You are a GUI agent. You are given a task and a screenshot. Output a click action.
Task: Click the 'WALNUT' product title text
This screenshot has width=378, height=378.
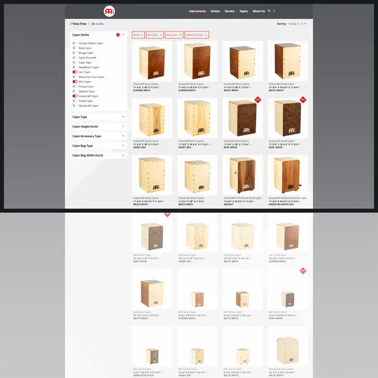pos(228,204)
